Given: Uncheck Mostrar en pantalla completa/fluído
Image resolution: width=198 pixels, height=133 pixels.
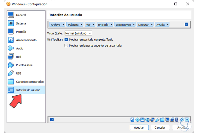Looking at the screenshot, I should 66,39.
